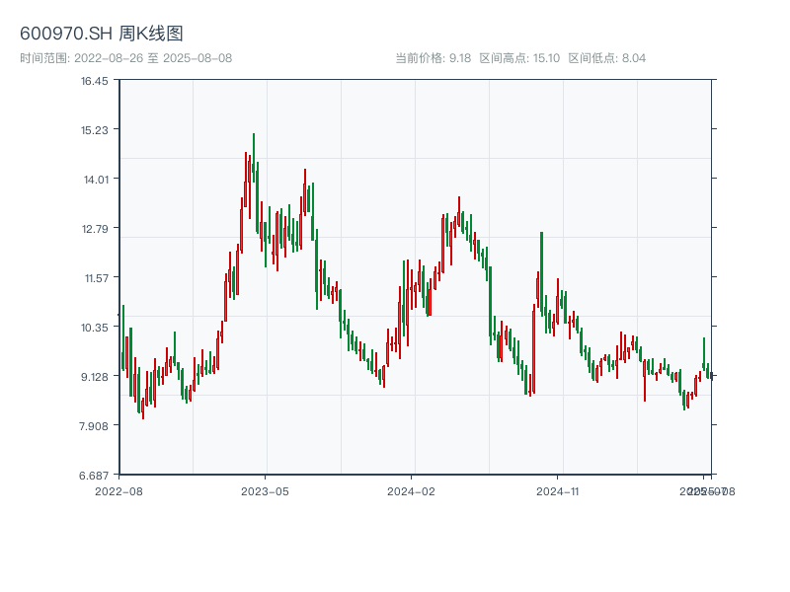Click the 10.35 y-axis label
790x592 pixels.
94,328
